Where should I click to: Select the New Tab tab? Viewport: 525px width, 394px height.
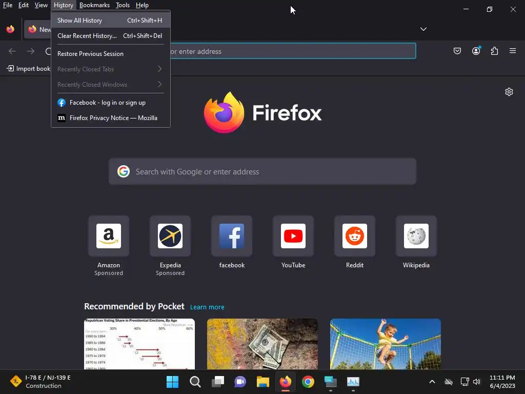coord(38,29)
